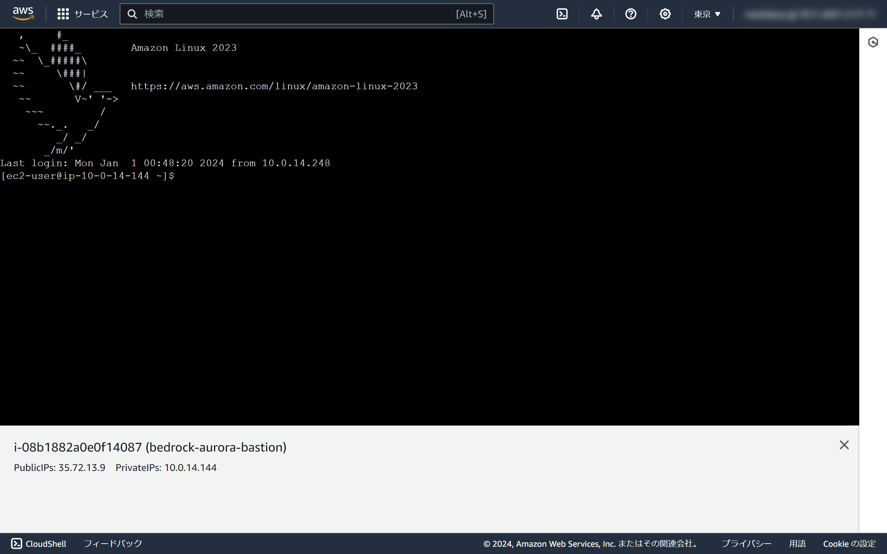887x554 pixels.
Task: Open the 用語 link in the footer
Action: [x=797, y=543]
